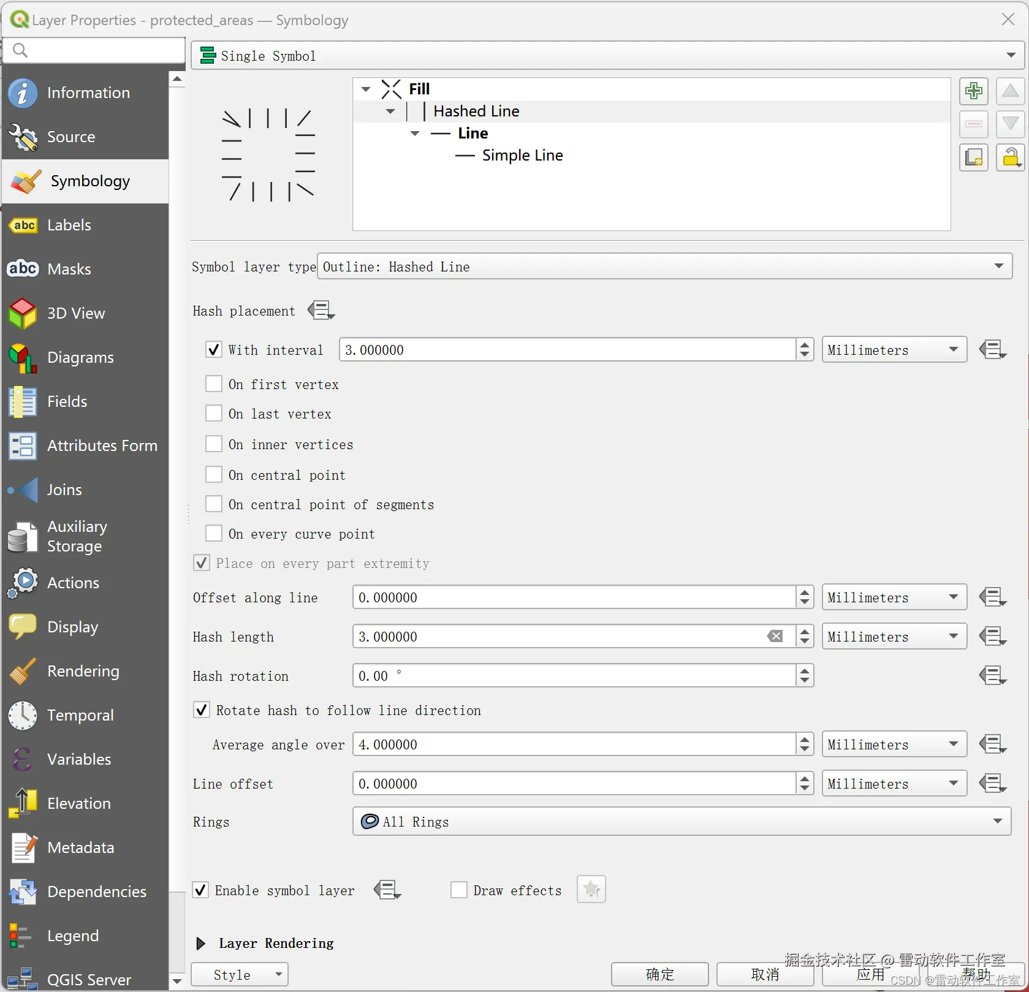Enable On central point of segments
This screenshot has width=1029, height=992.
pos(214,504)
